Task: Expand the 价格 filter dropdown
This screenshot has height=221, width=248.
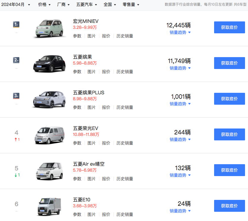Action: click(x=44, y=4)
